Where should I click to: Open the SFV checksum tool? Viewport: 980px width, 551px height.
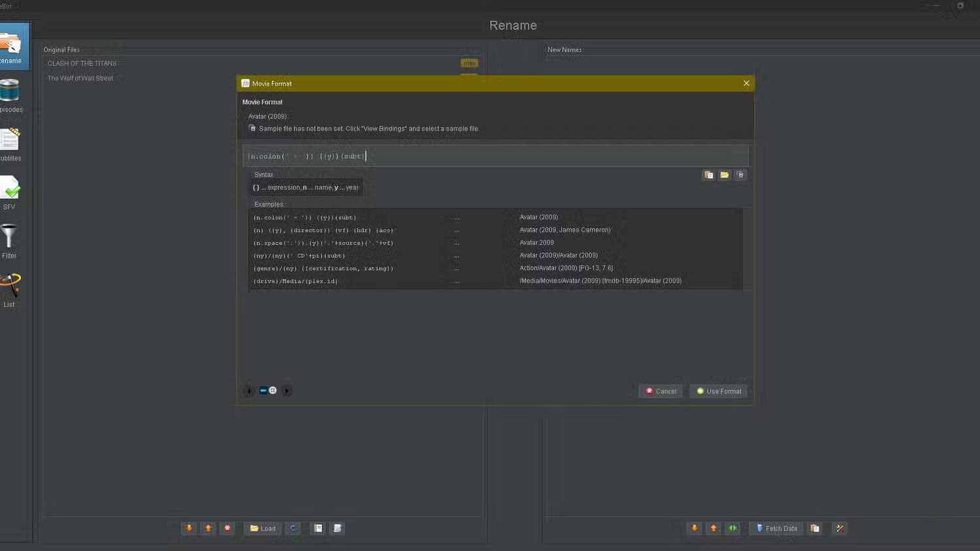pyautogui.click(x=10, y=191)
